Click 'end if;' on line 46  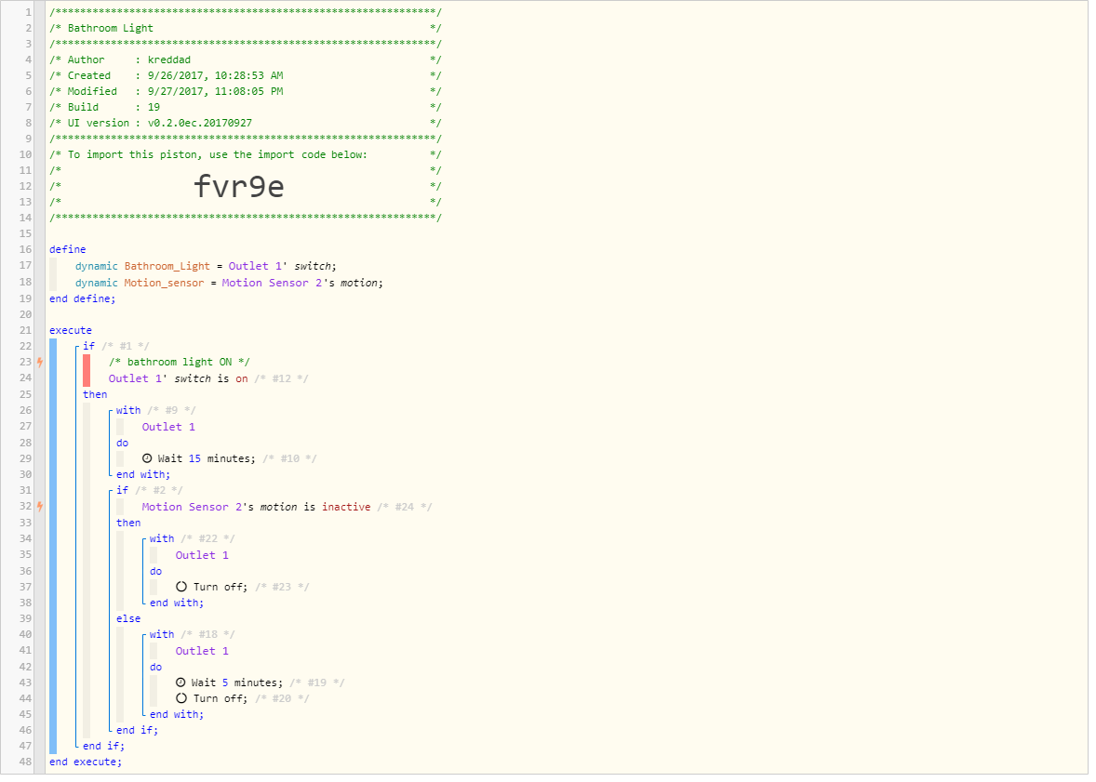pyautogui.click(x=137, y=730)
